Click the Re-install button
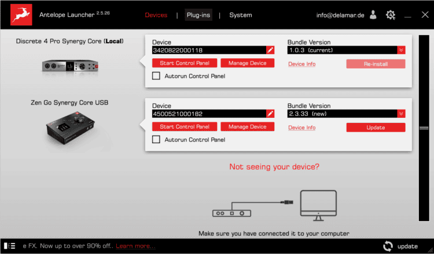 coord(376,63)
